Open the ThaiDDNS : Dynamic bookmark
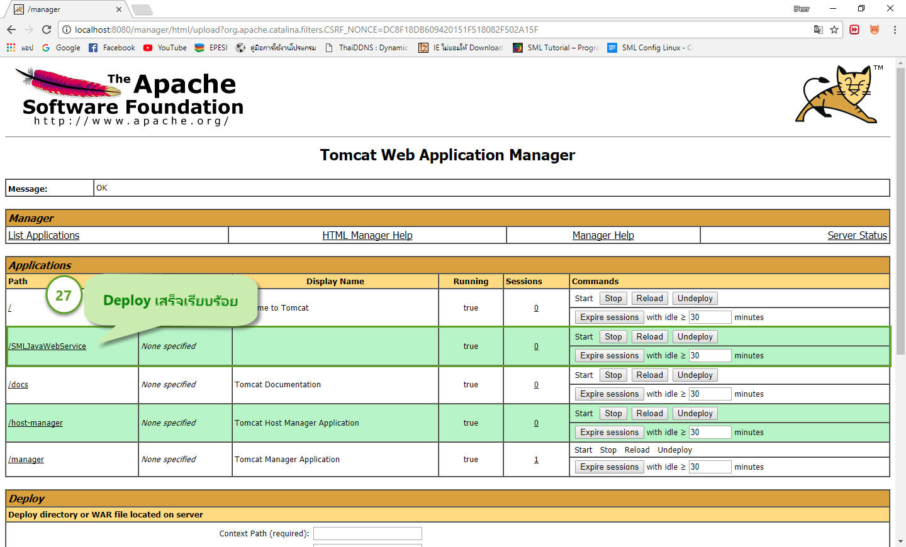 coord(367,48)
